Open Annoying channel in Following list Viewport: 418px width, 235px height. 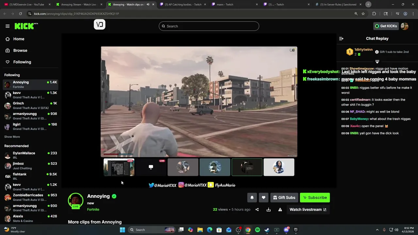click(31, 85)
